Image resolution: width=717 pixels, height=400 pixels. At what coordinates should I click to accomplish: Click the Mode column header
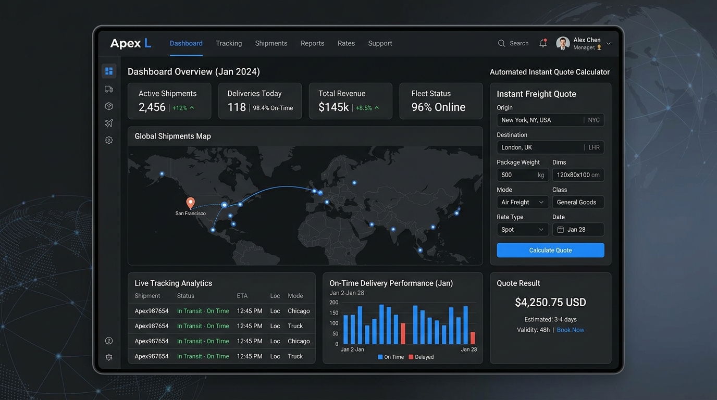pos(295,296)
